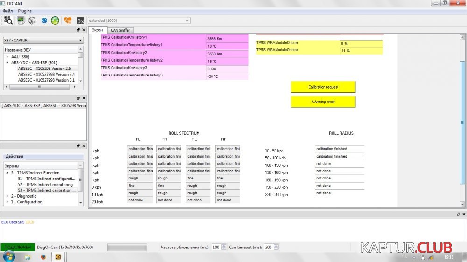Open the extended [10C0] session dropdown
The width and height of the screenshot is (467, 262).
pos(139,21)
